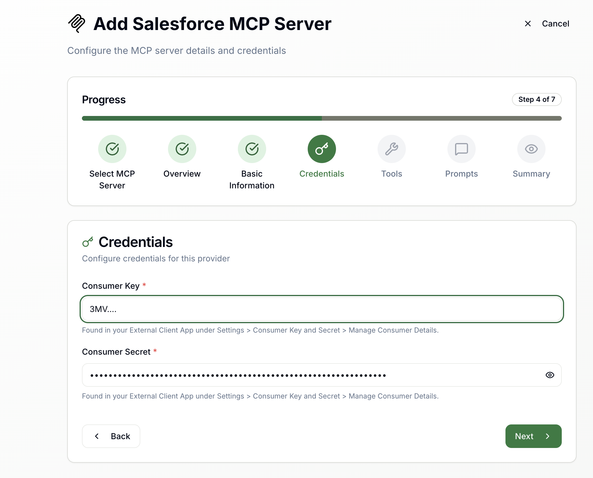Go Back to the previous step

click(111, 436)
